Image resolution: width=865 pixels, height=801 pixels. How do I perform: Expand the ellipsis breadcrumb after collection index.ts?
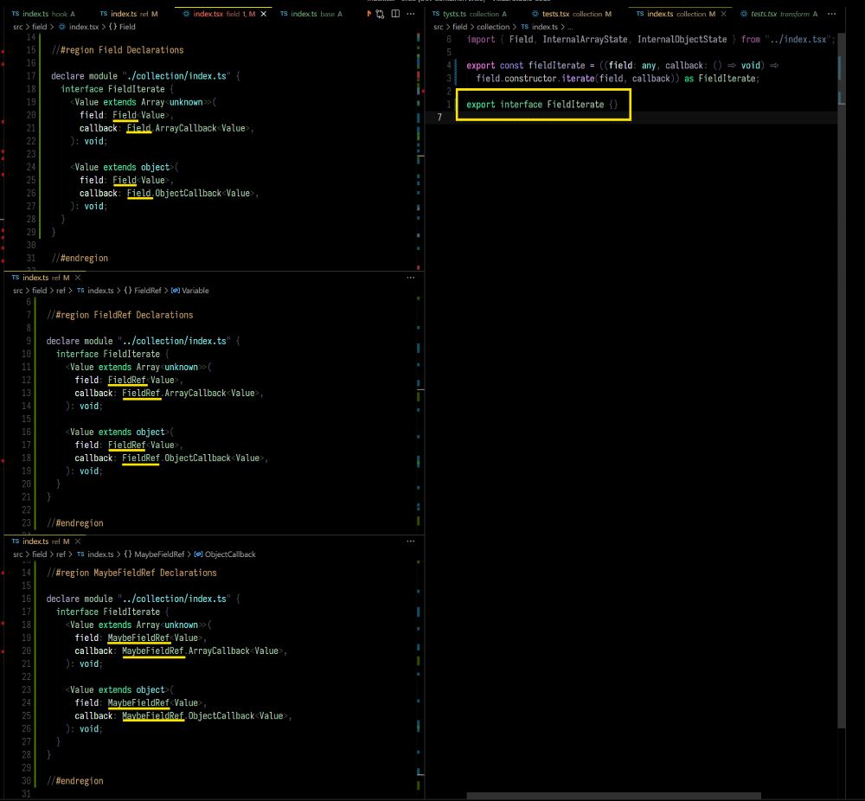point(570,27)
